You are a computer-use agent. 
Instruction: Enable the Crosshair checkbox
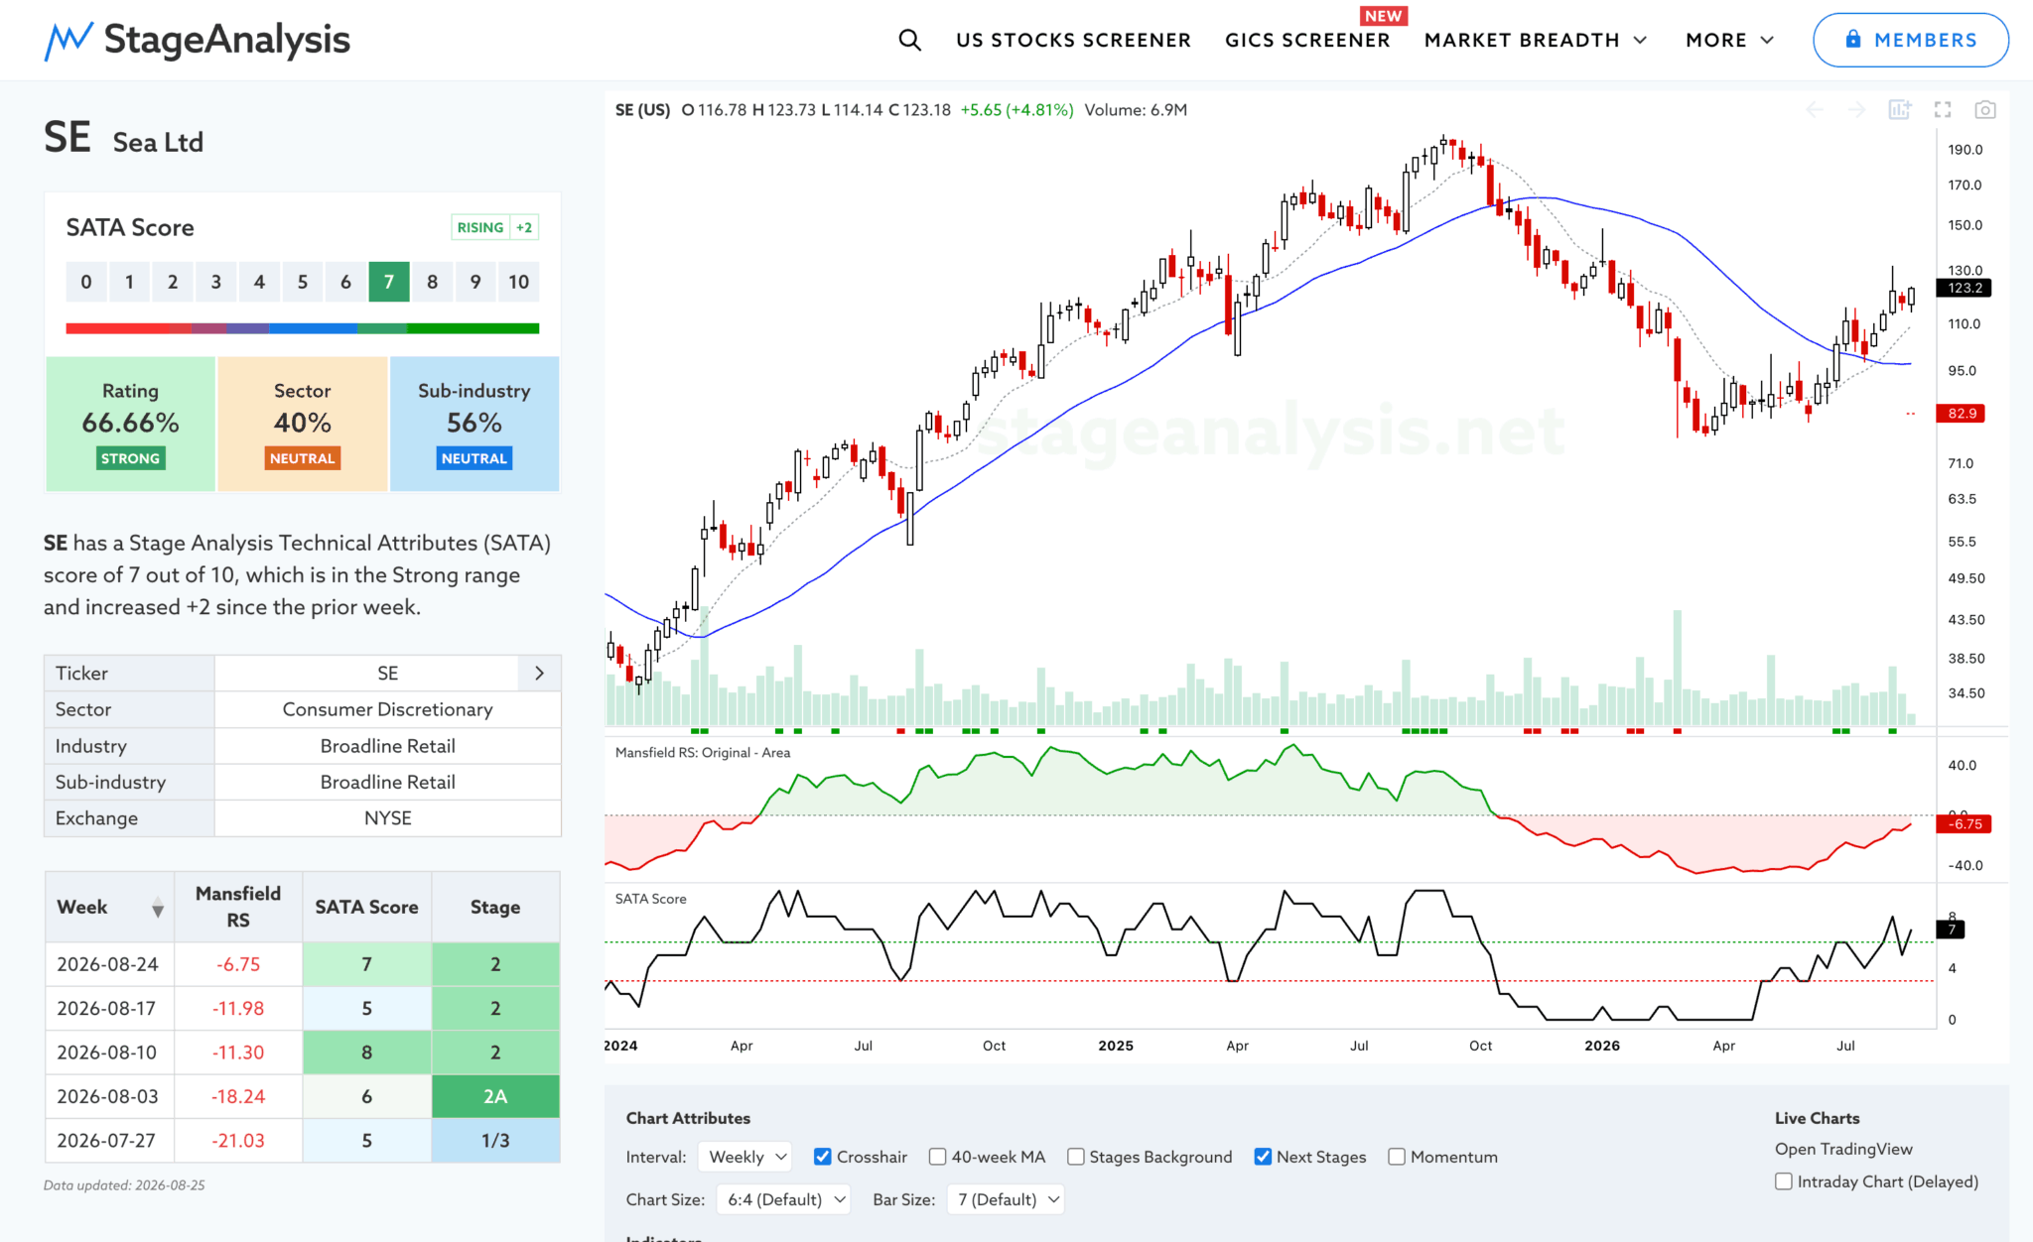click(x=822, y=1157)
